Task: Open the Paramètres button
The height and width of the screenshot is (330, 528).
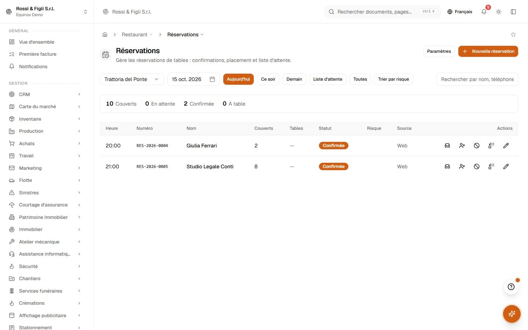Action: click(x=439, y=51)
